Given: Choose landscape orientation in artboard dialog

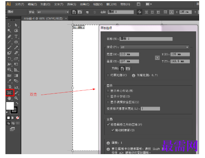Looking at the screenshot, I should (x=128, y=69).
